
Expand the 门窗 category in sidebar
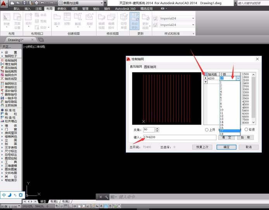11,130
